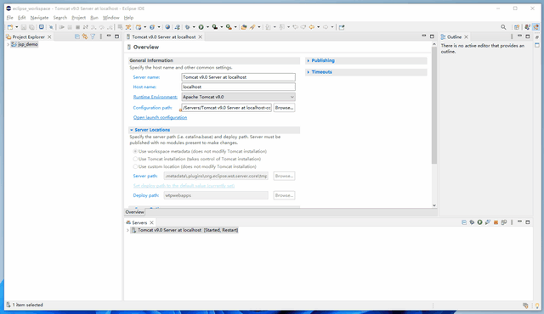Open the Back history dropdown arrow

tap(318, 27)
